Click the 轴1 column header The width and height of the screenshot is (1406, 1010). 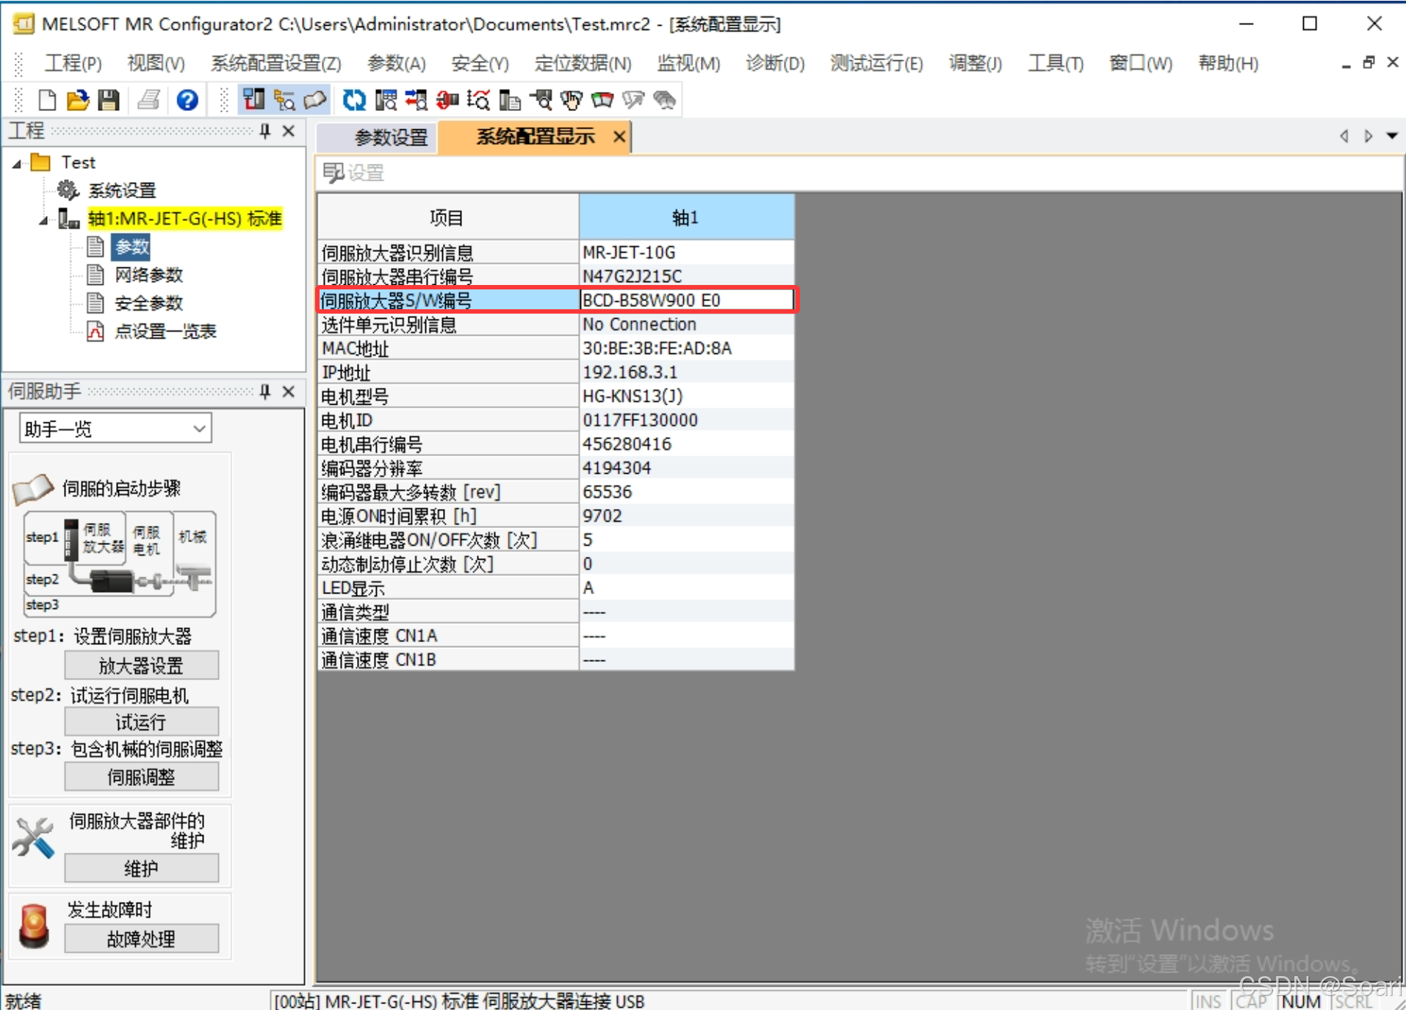tap(686, 217)
